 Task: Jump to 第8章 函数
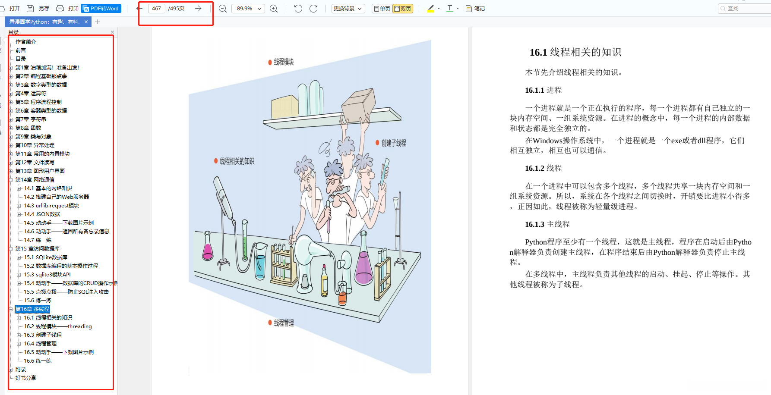coord(28,128)
